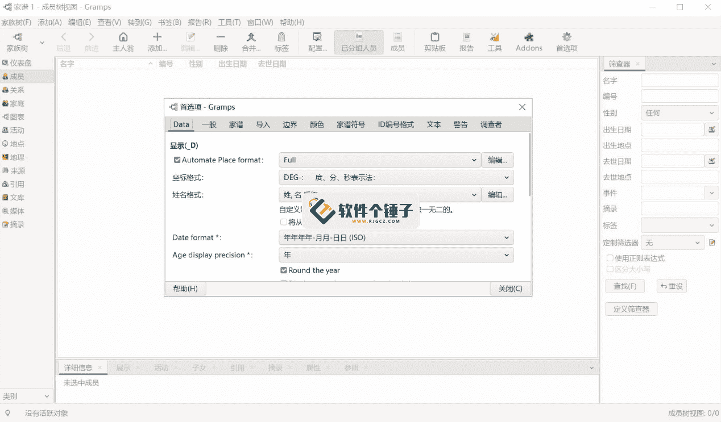Click the preferences dialog vertical scrollbar

530,165
